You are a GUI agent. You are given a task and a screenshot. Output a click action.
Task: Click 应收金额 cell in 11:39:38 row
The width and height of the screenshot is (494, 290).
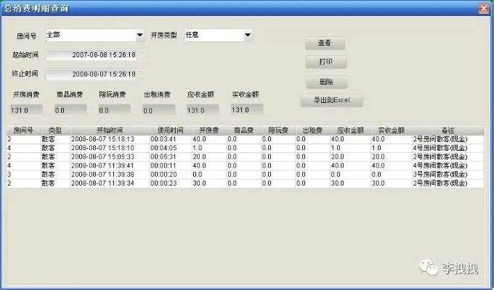(350, 175)
